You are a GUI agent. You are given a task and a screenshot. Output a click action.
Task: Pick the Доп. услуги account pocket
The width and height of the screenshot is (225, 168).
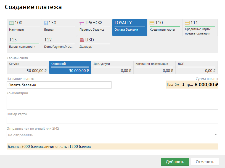[112, 67]
